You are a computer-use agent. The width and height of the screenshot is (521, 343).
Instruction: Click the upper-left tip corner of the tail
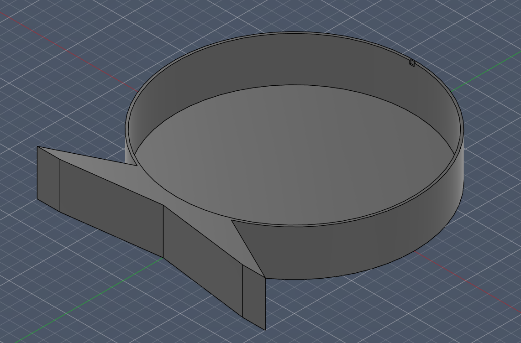click(x=37, y=147)
